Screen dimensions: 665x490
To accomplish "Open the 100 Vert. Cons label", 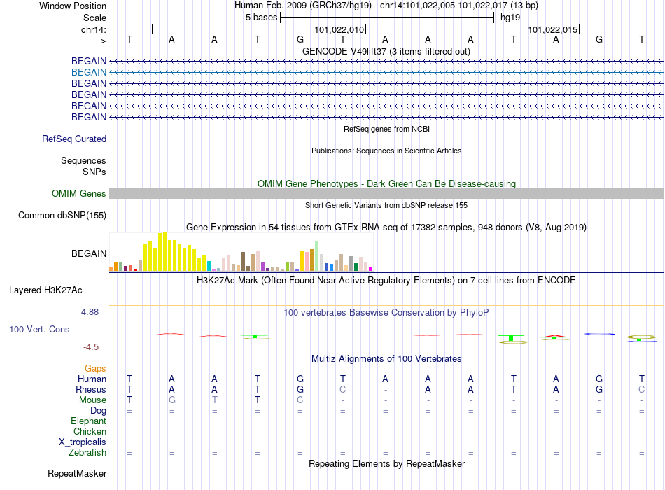I will (39, 329).
